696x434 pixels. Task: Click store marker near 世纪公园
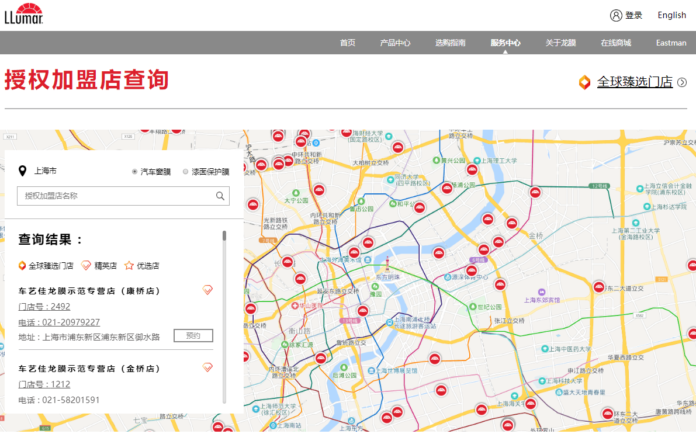[x=500, y=285]
